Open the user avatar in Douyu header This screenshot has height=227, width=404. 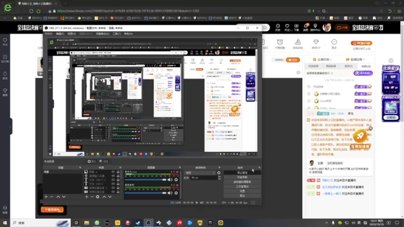pyautogui.click(x=327, y=28)
